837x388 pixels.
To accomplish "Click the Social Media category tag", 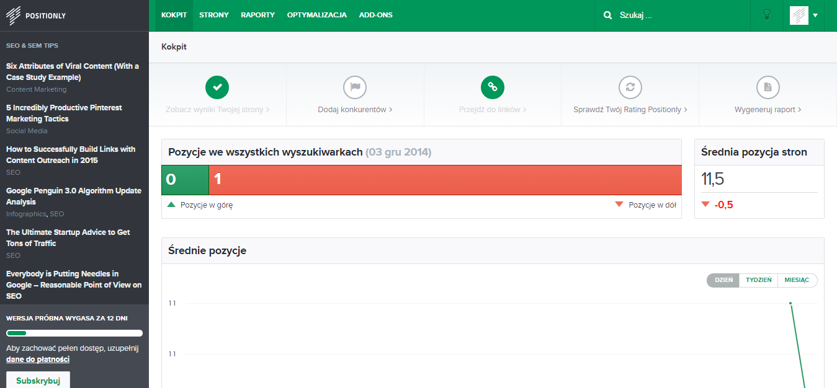I will pos(27,131).
